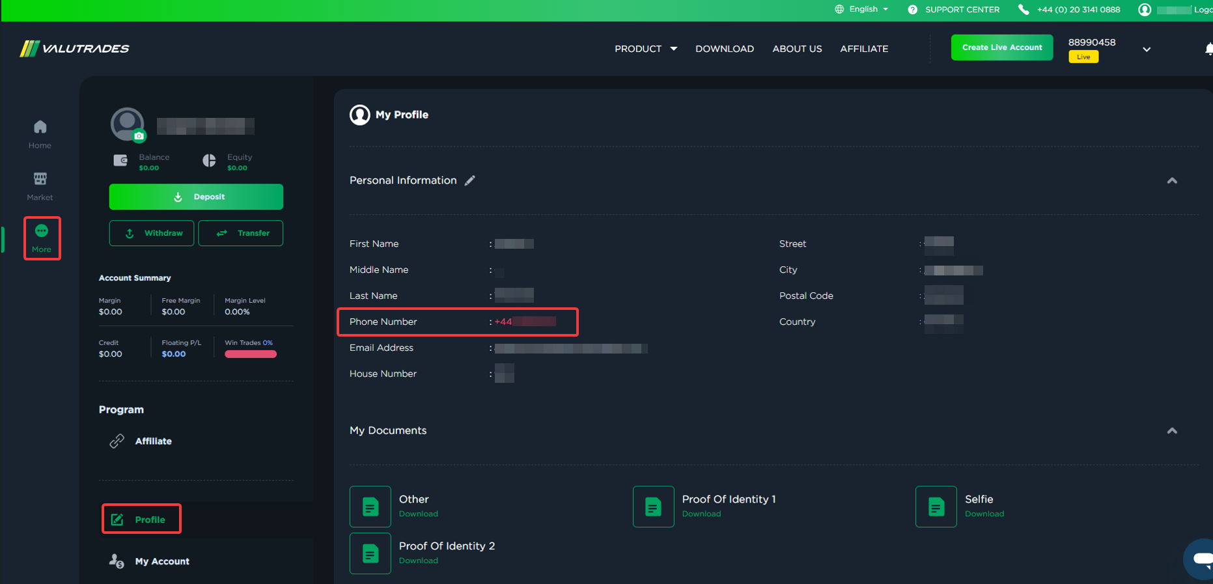Go to ABOUT US page

click(796, 49)
